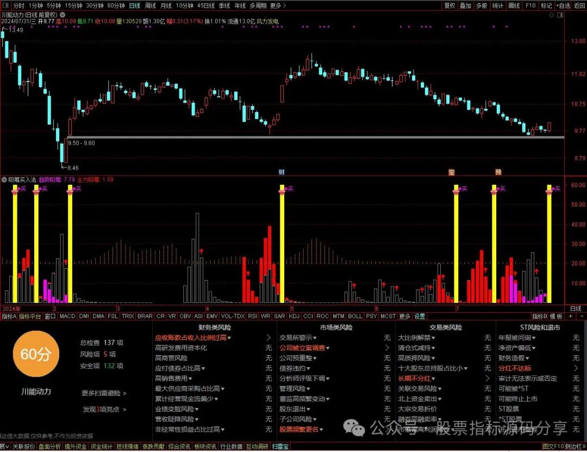Select the BOLL indicator tab
The height and width of the screenshot is (452, 587).
pos(355,317)
